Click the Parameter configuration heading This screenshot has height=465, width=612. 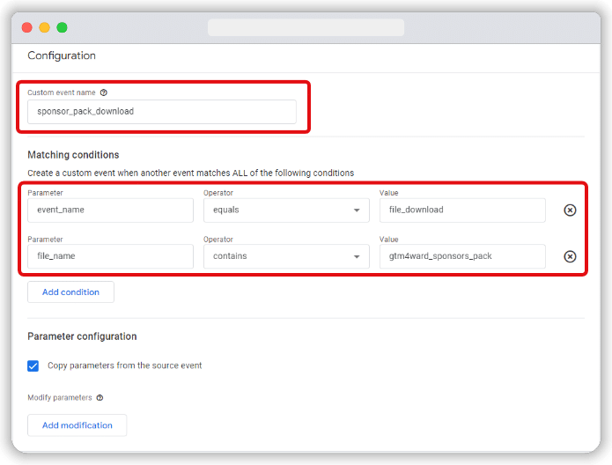[x=83, y=336]
